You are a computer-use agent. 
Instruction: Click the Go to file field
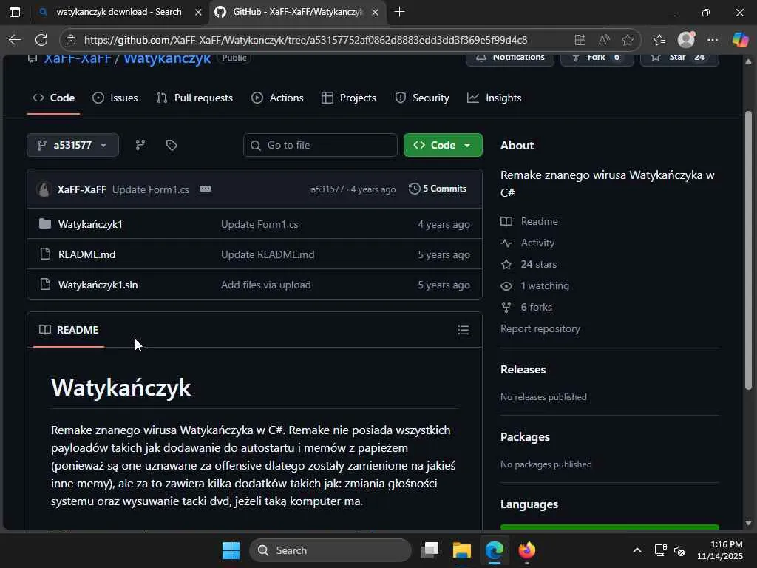(320, 145)
